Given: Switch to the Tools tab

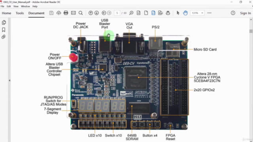Looking at the screenshot, I should click(x=20, y=13).
